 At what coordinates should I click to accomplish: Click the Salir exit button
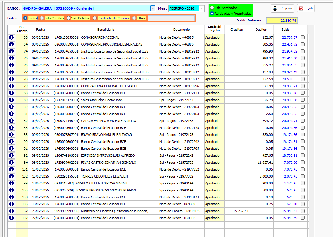306,8
